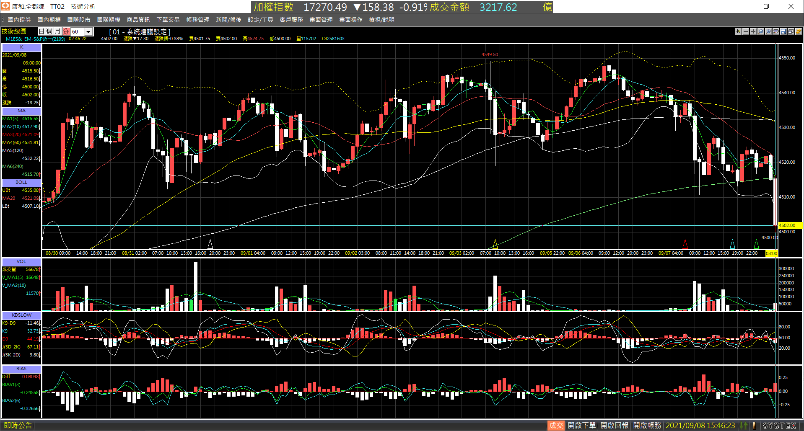Image resolution: width=804 pixels, height=431 pixels.
Task: Select the 週 (weekly) period toggle
Action: (49, 31)
